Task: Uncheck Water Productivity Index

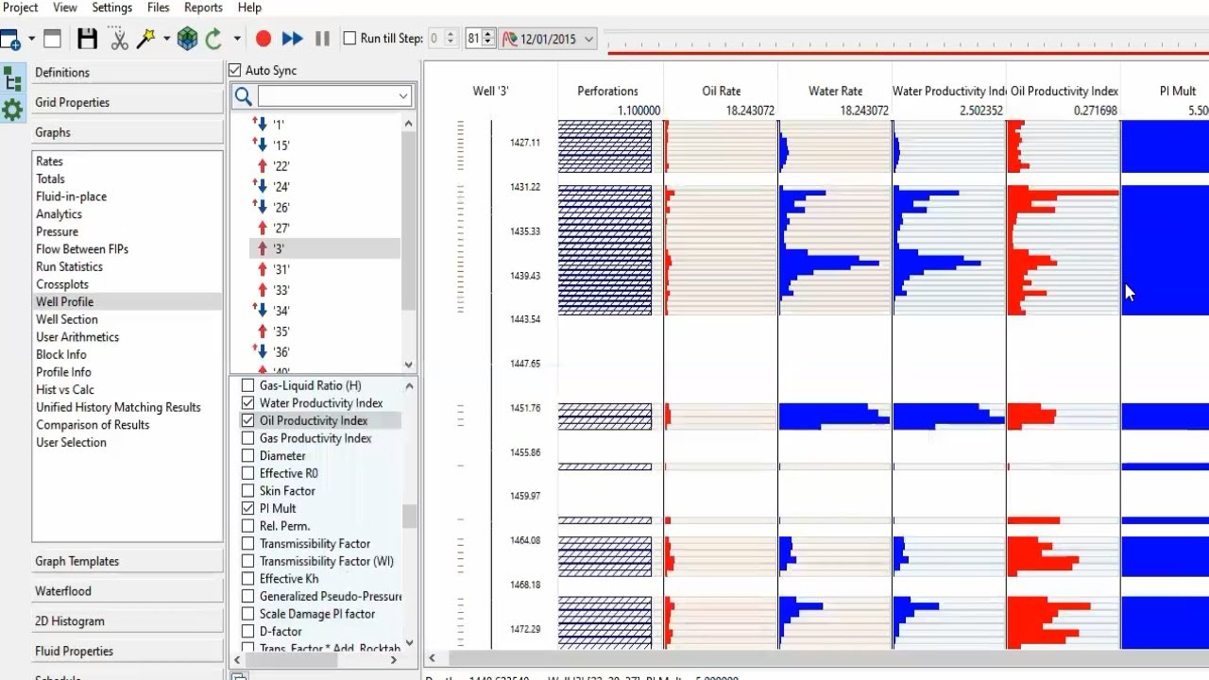Action: coord(248,403)
